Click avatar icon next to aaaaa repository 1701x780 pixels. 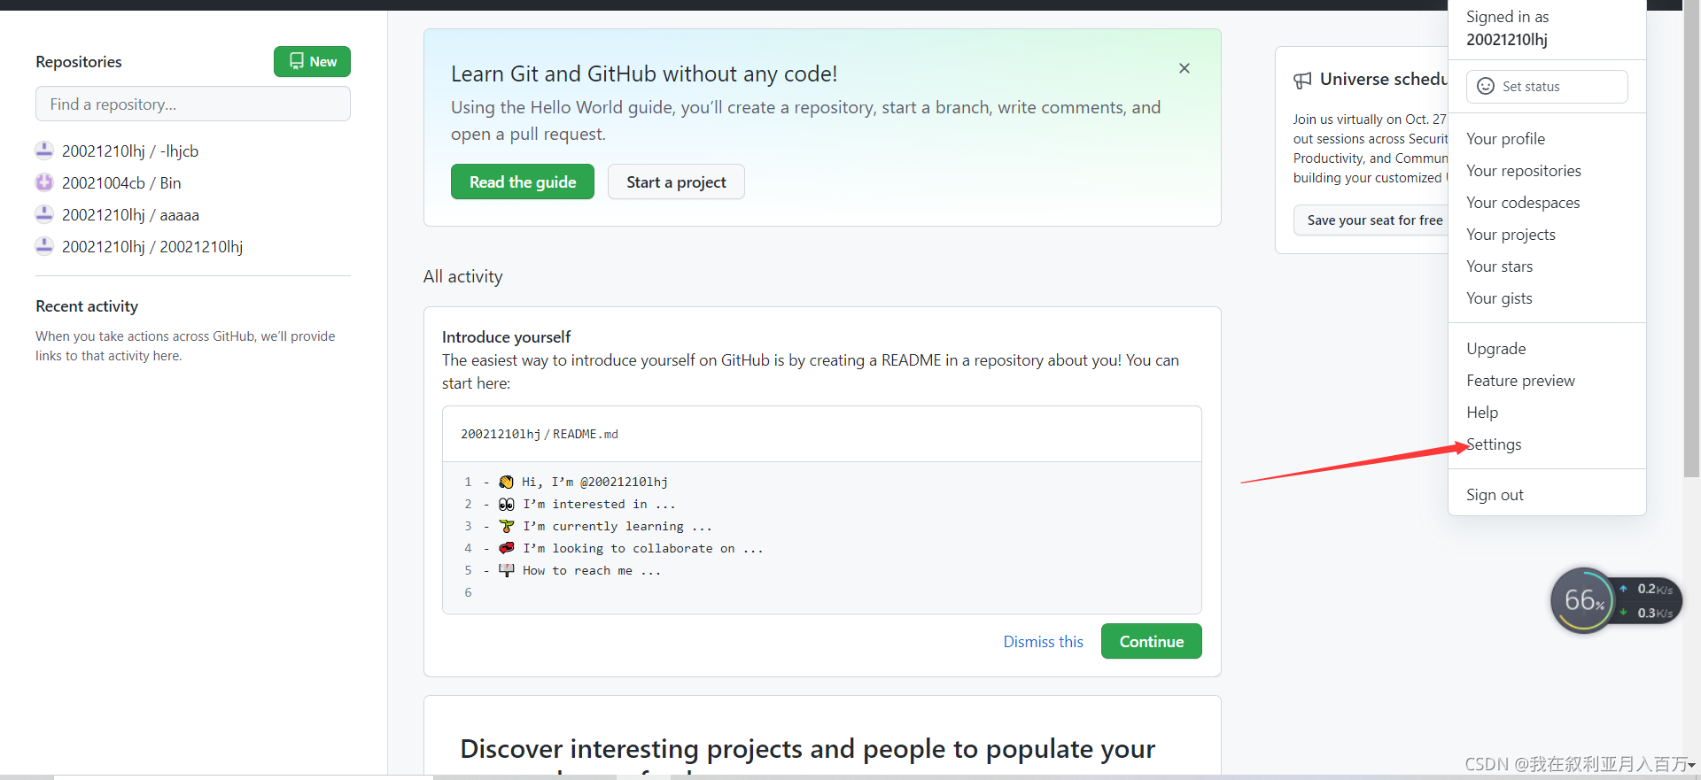44,214
